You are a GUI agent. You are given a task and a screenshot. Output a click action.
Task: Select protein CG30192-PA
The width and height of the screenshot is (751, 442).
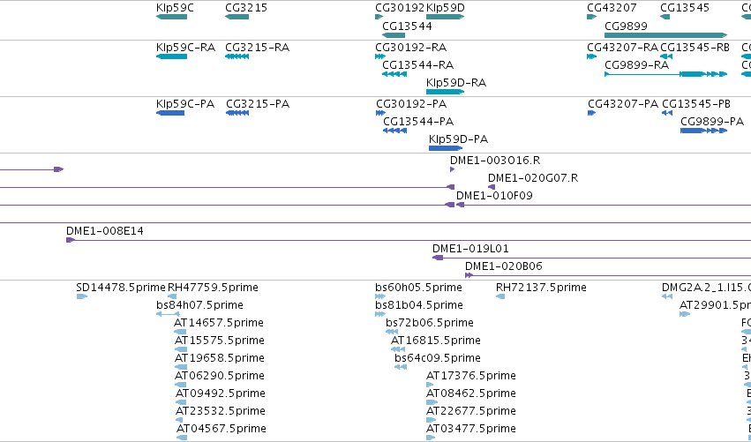[x=380, y=113]
